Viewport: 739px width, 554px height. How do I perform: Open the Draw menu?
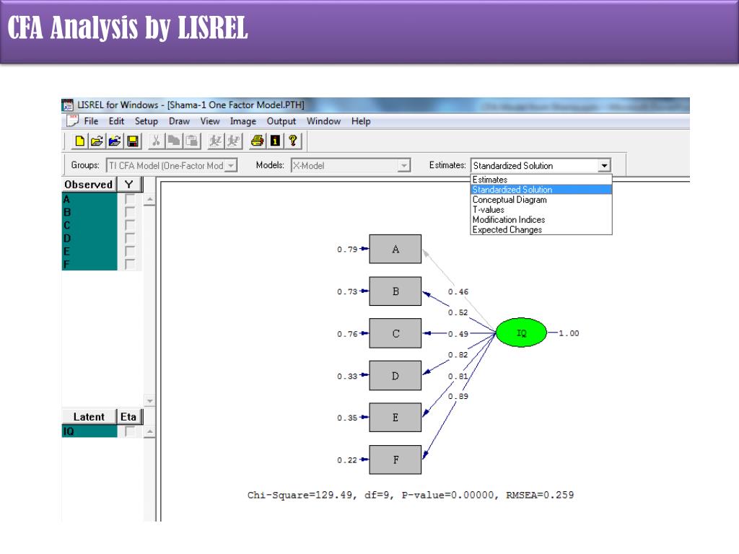pos(179,121)
